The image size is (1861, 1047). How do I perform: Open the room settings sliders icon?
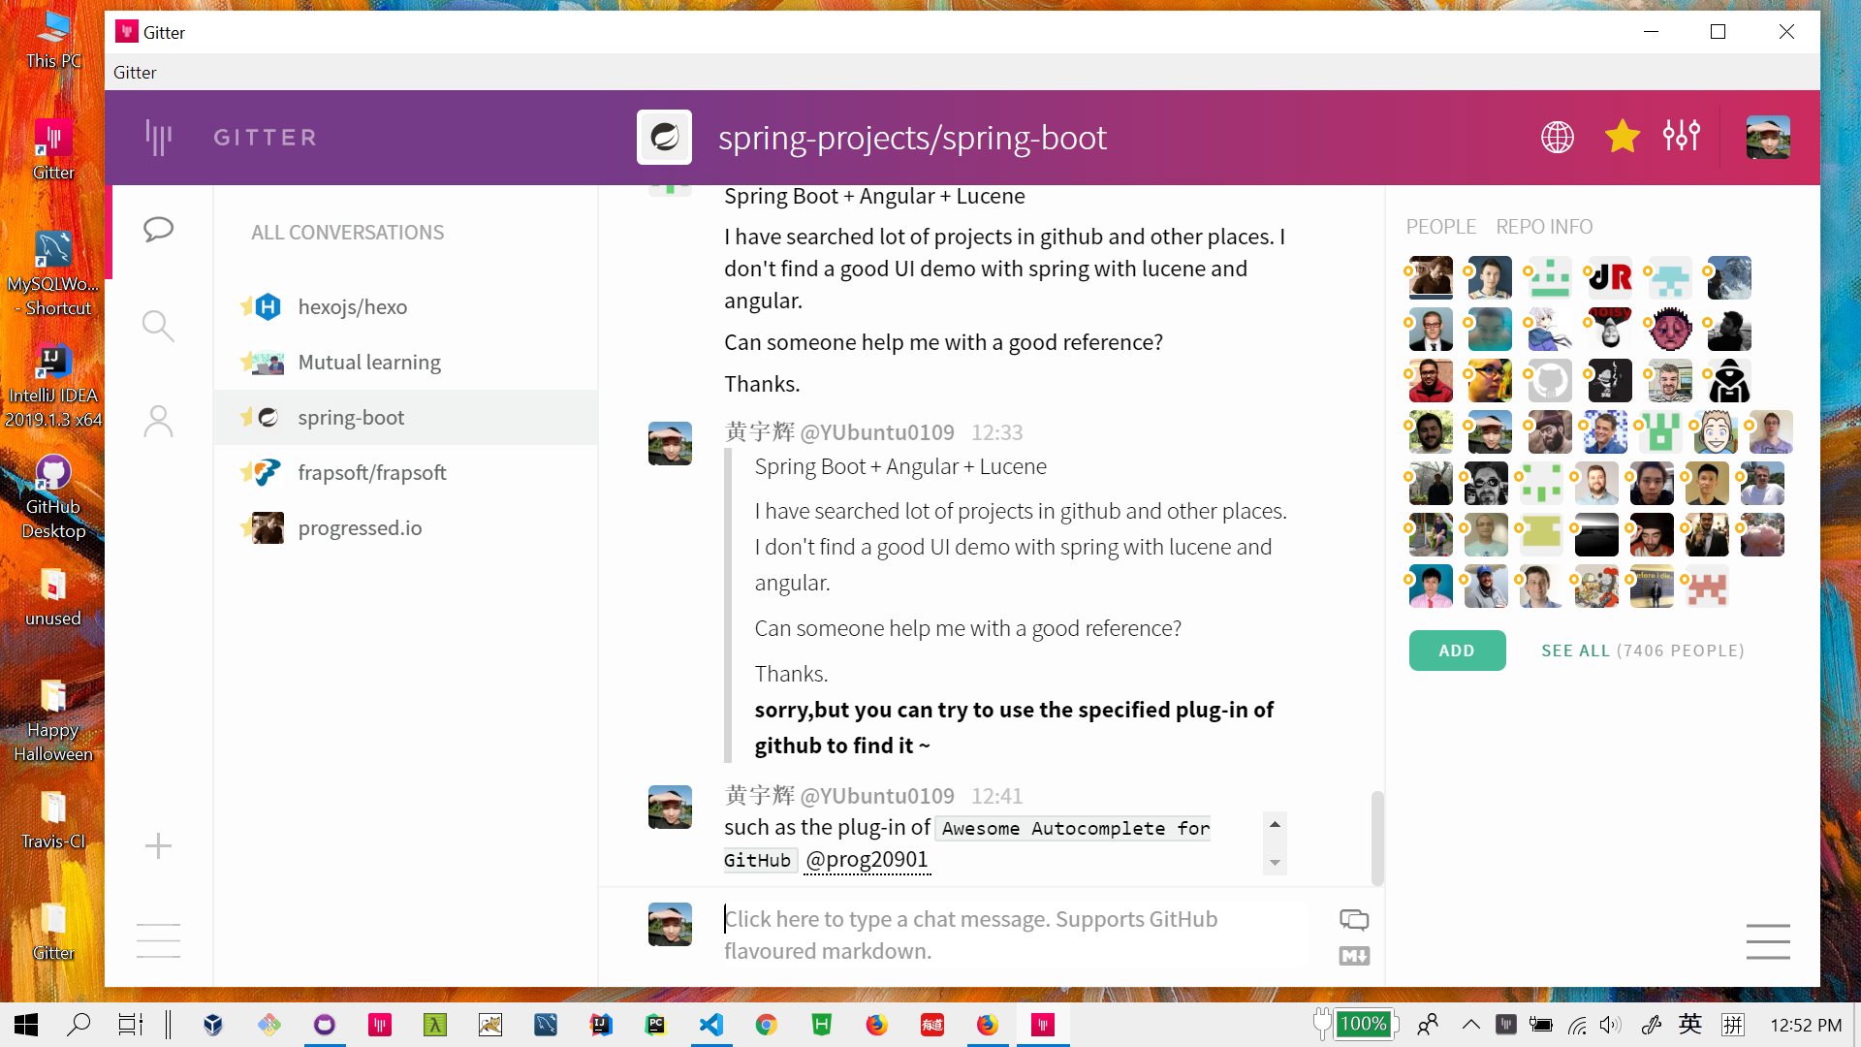[1681, 137]
